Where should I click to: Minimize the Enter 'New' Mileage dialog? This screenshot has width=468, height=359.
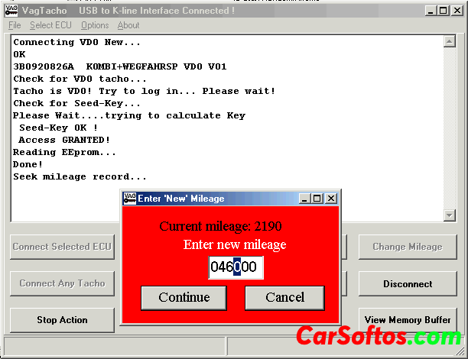coord(306,199)
